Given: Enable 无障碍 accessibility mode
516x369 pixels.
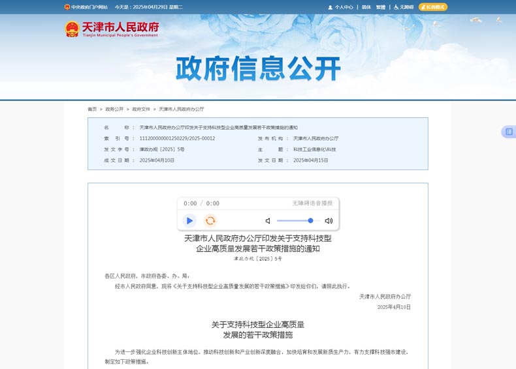Looking at the screenshot, I should 404,7.
